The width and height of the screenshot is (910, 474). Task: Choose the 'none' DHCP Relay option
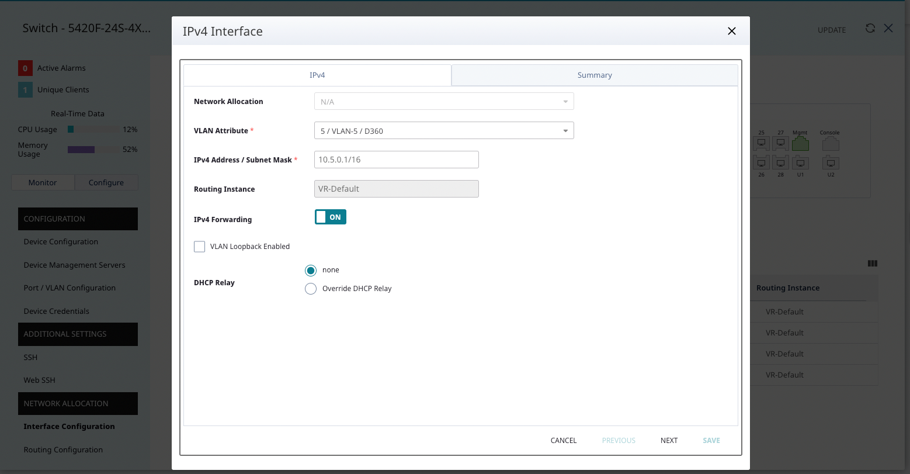(311, 271)
